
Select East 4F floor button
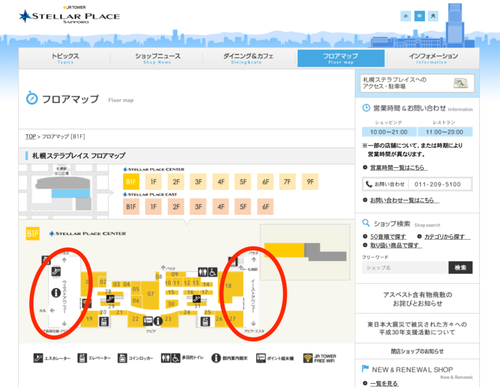[x=221, y=207]
